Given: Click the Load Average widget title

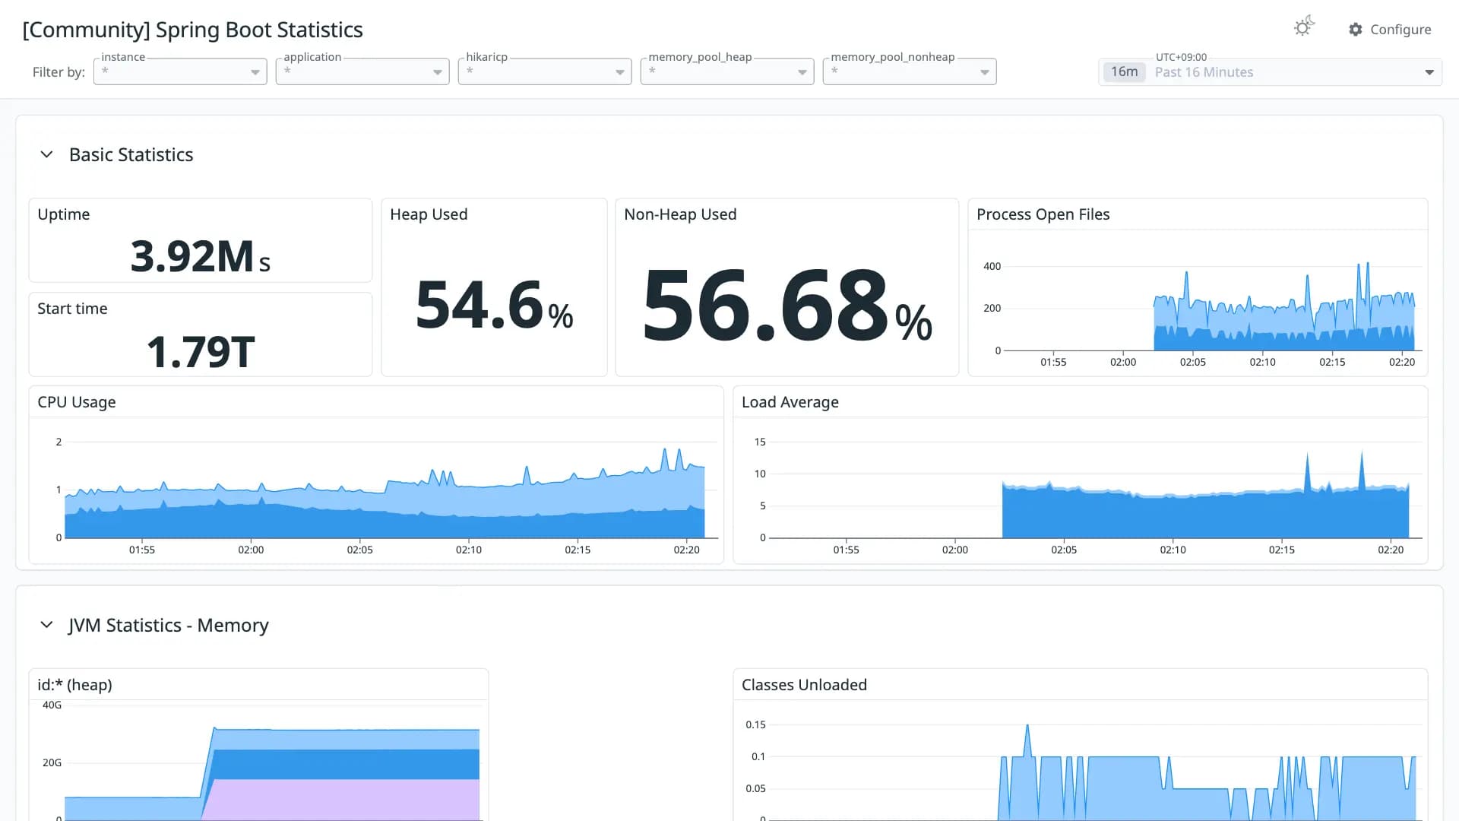Looking at the screenshot, I should click(x=790, y=402).
